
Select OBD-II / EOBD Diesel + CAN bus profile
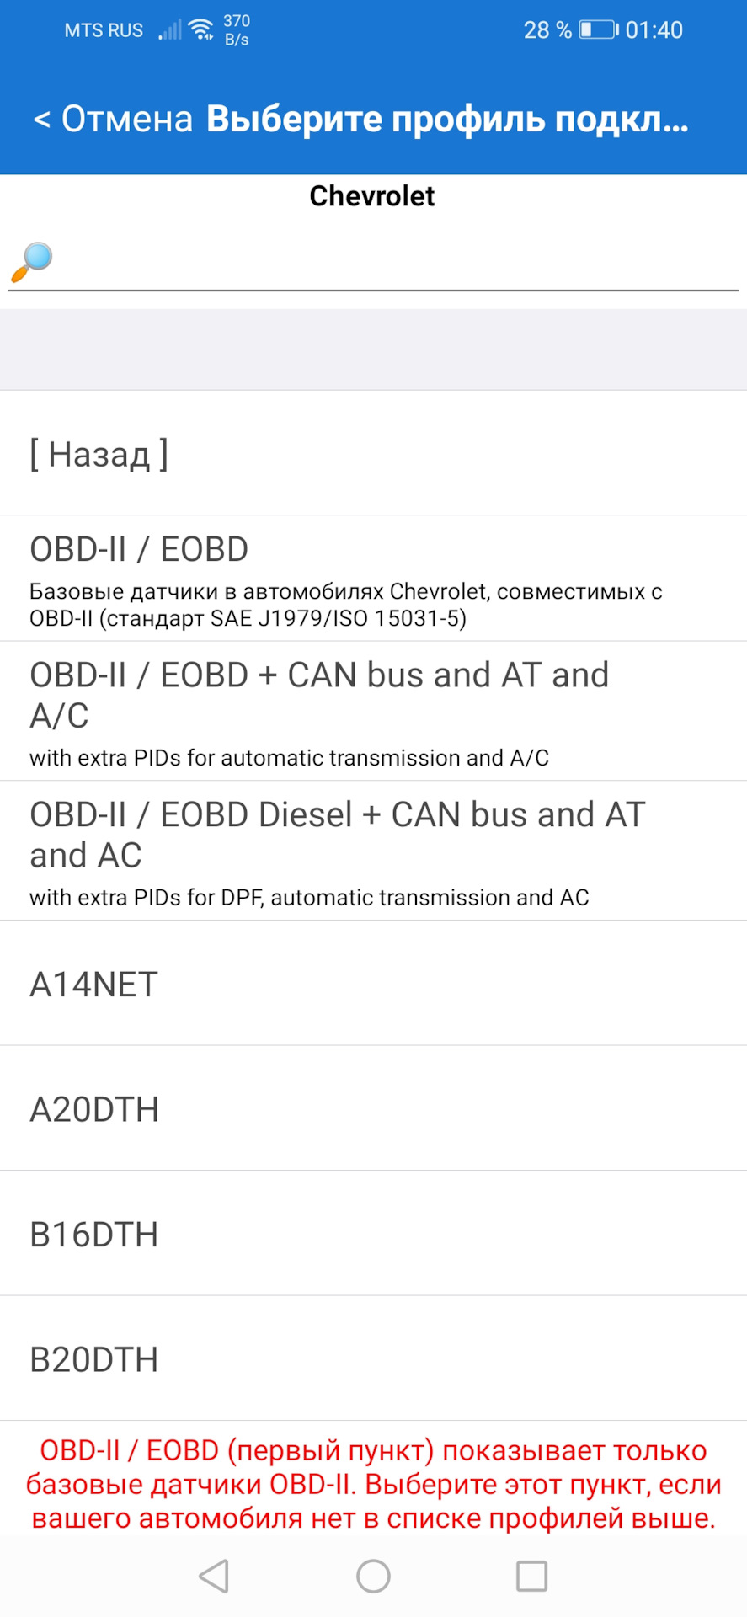373,851
